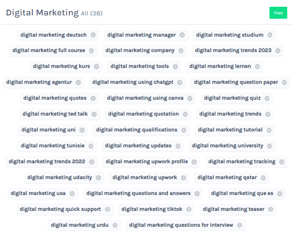Remove the 'digital marketing kurs' tag

[x=97, y=66]
